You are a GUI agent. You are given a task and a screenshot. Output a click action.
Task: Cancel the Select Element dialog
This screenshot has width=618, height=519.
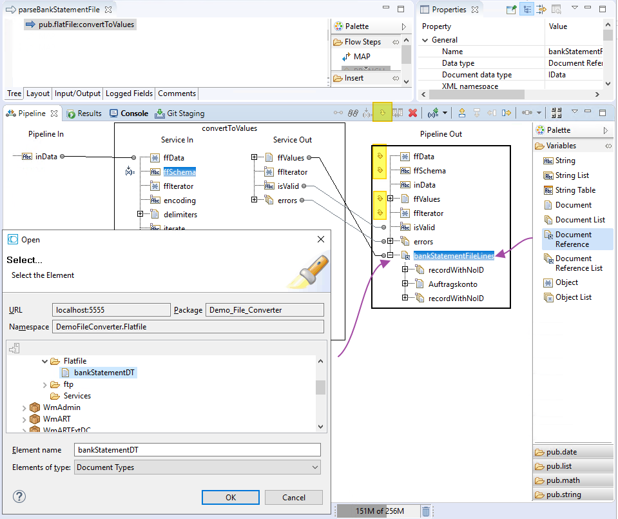pyautogui.click(x=294, y=497)
